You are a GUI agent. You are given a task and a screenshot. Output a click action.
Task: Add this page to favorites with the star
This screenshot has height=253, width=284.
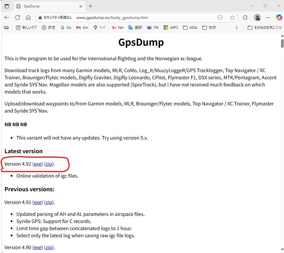pos(232,18)
